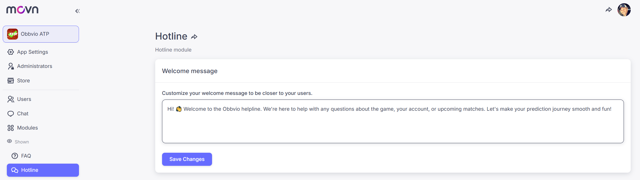Collapse the sidebar with double-chevron icon
Image resolution: width=640 pixels, height=180 pixels.
click(77, 11)
